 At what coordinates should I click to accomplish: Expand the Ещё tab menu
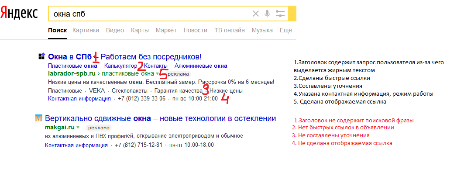coord(286,30)
